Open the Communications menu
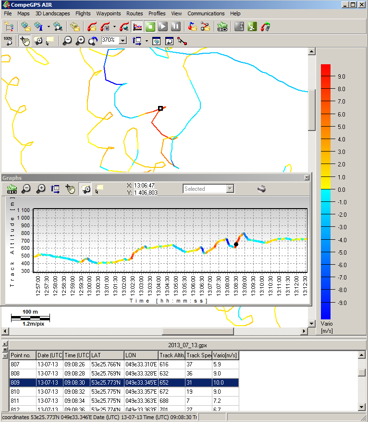The height and width of the screenshot is (422, 368). tap(206, 13)
